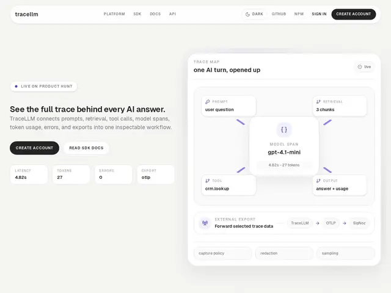The height and width of the screenshot is (293, 391).
Task: Open the GitHub link
Action: [x=279, y=14]
